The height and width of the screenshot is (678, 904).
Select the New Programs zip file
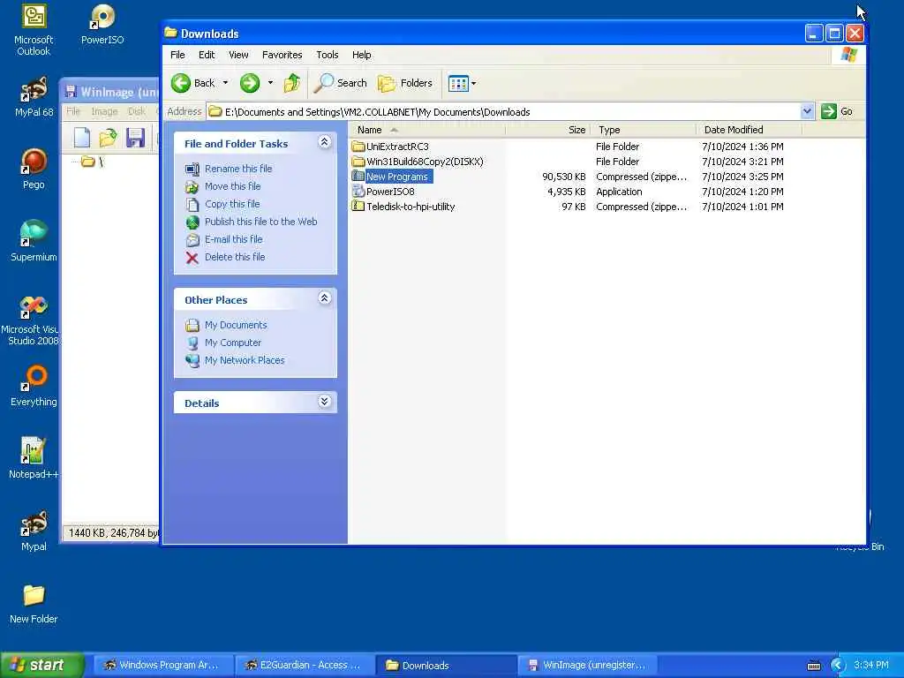pyautogui.click(x=391, y=177)
